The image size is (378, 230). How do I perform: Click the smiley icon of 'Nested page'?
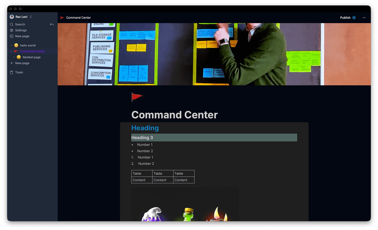point(19,57)
